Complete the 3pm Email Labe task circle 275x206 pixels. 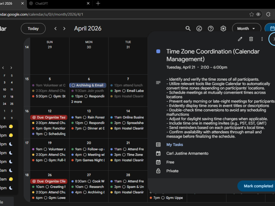[x=124, y=91]
